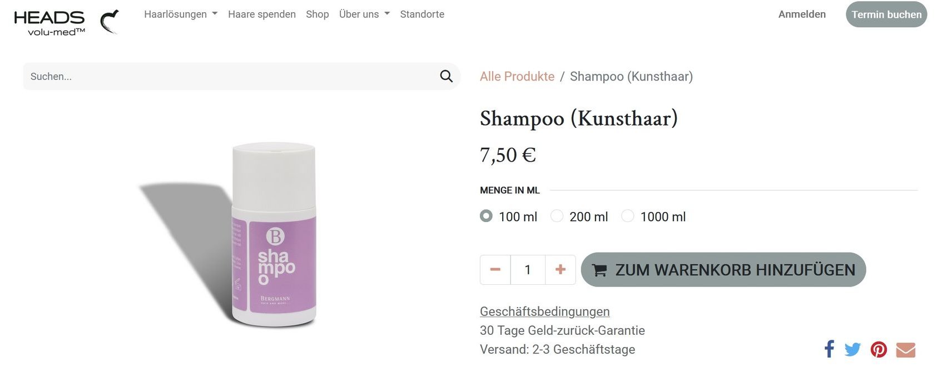Increase quantity with the plus icon
The image size is (947, 392).
click(x=561, y=270)
